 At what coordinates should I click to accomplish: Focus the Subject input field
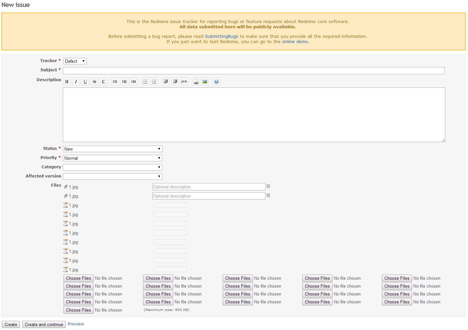(254, 71)
